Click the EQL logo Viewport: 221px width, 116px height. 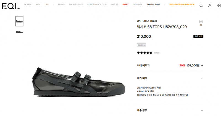pos(11,6)
